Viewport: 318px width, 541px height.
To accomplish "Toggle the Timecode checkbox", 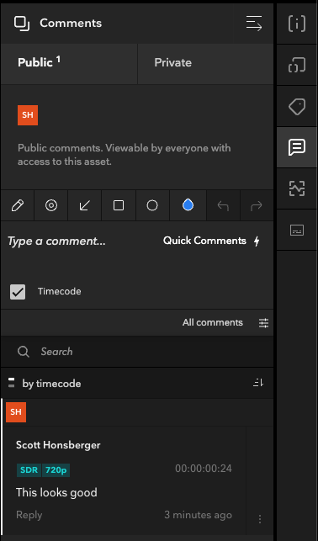I will coord(18,292).
